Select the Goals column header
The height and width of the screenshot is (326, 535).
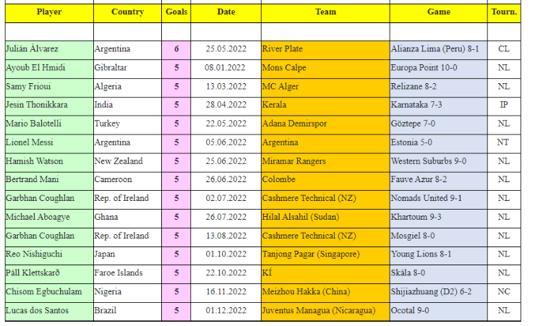pos(176,12)
